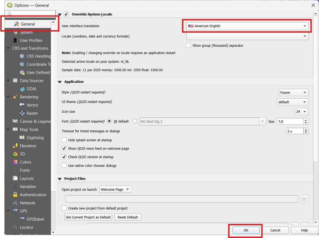This screenshot has height=238, width=319.
Task: Click the Digitizing pencil icon
Action: point(22,138)
